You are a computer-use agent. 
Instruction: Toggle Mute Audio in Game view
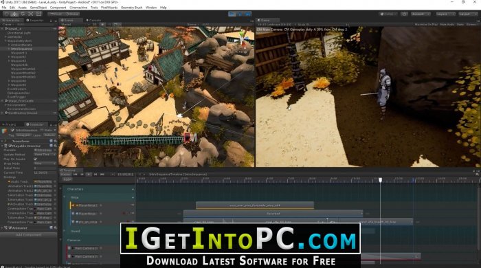[447, 25]
